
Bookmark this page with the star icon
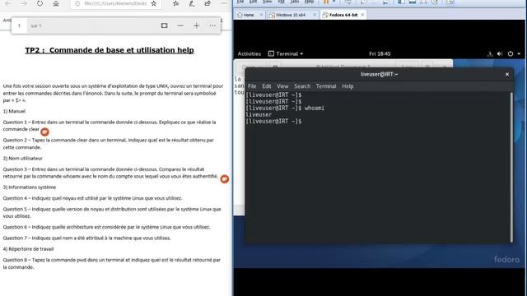click(154, 3)
